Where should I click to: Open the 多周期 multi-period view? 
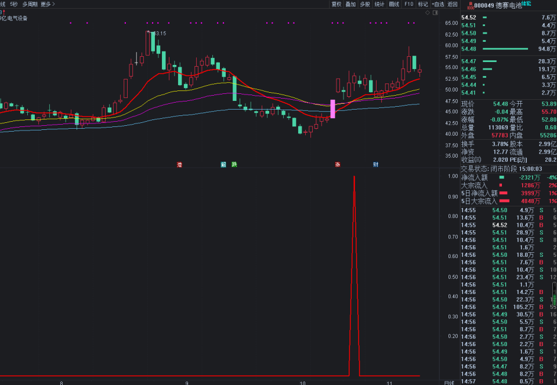pyautogui.click(x=30, y=4)
